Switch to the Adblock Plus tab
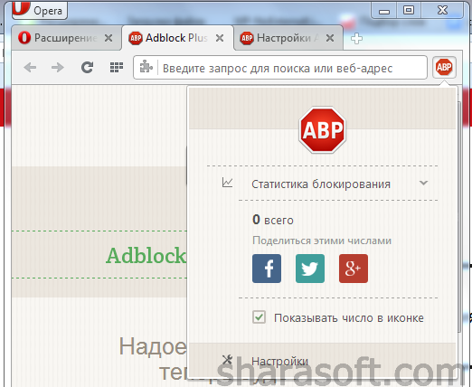The width and height of the screenshot is (472, 387). [x=177, y=38]
